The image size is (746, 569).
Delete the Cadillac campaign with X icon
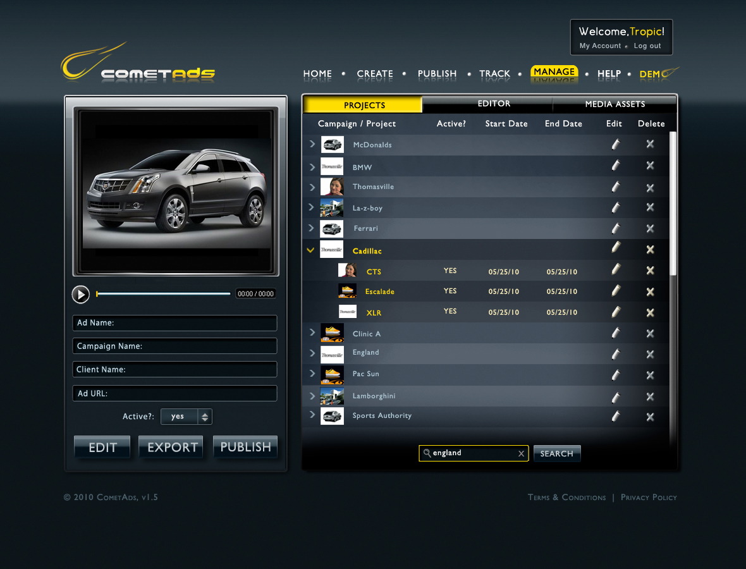click(x=650, y=249)
